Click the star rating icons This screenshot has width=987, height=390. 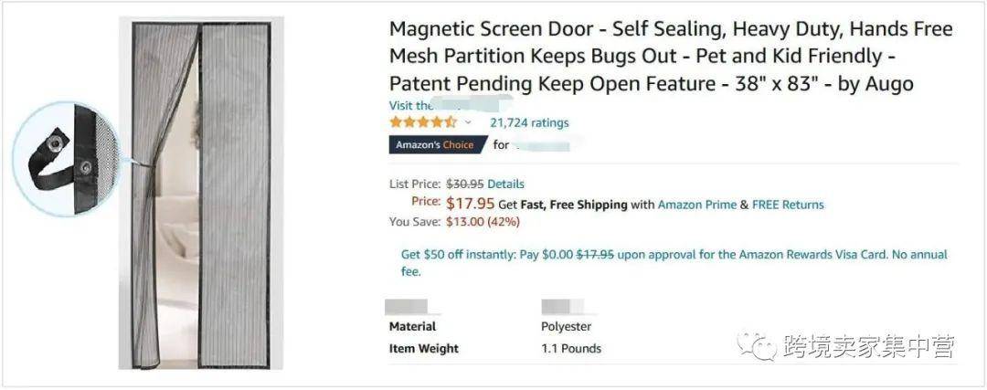(x=423, y=122)
